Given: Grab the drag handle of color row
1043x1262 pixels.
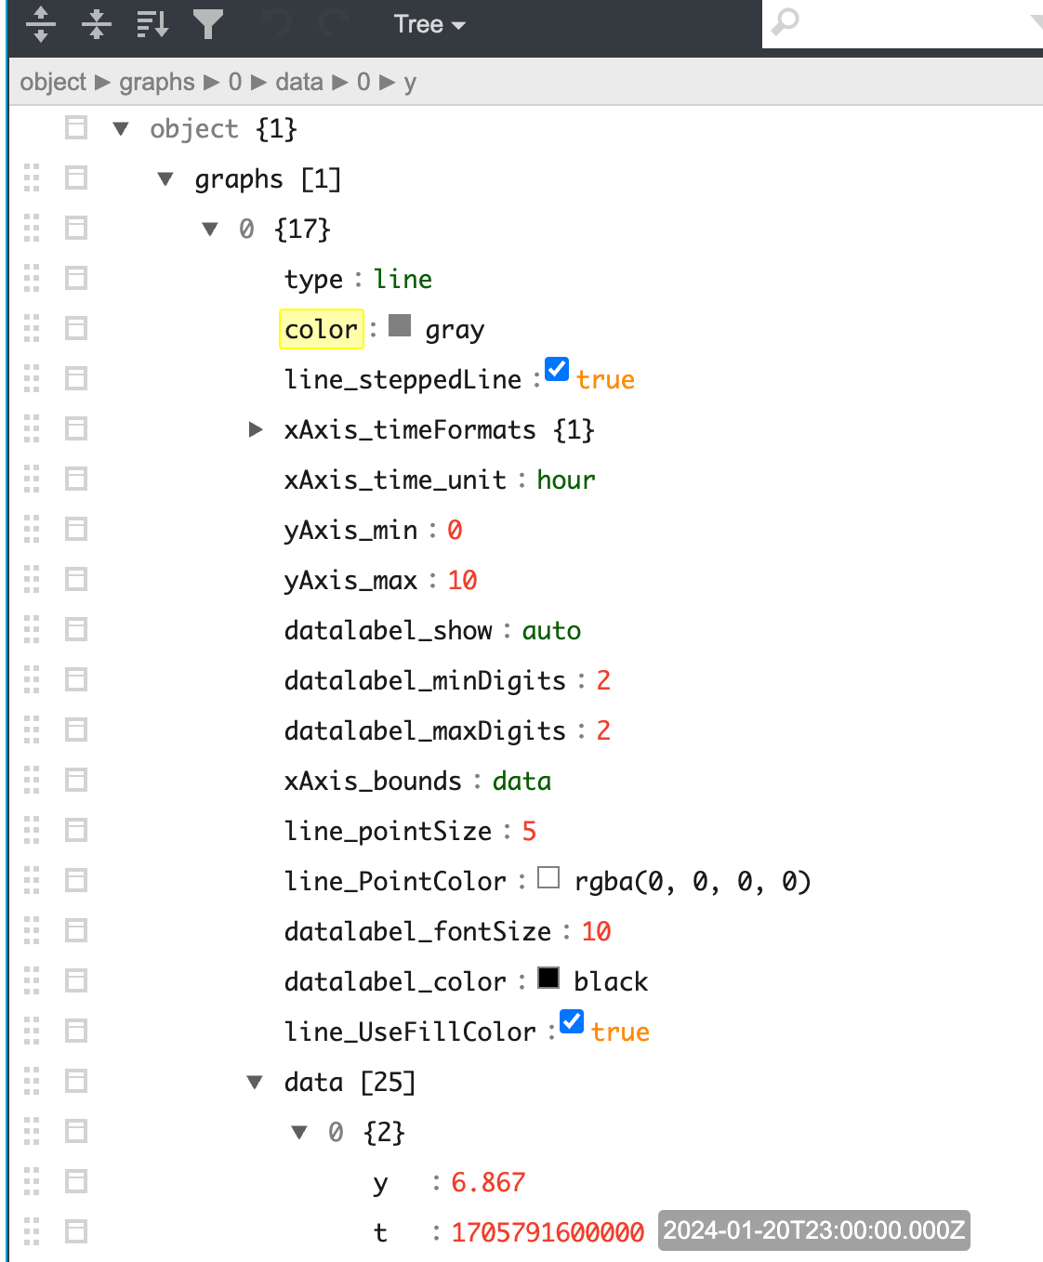Looking at the screenshot, I should click(32, 328).
